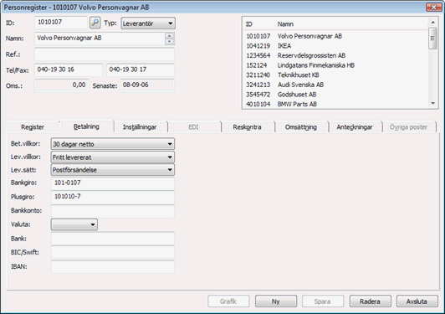Click into the IBAN field
The image size is (445, 314).
tap(113, 267)
